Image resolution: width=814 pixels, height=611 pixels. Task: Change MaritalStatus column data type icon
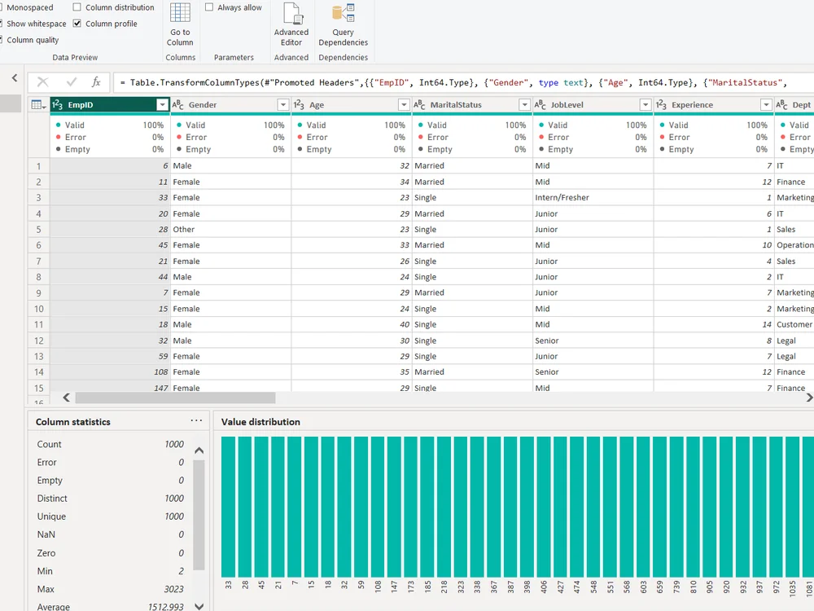coord(419,105)
